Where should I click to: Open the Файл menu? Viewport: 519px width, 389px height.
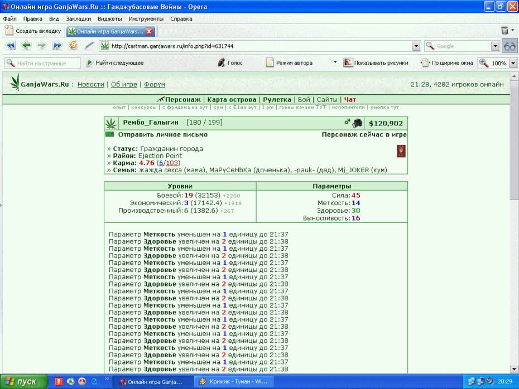(x=10, y=19)
